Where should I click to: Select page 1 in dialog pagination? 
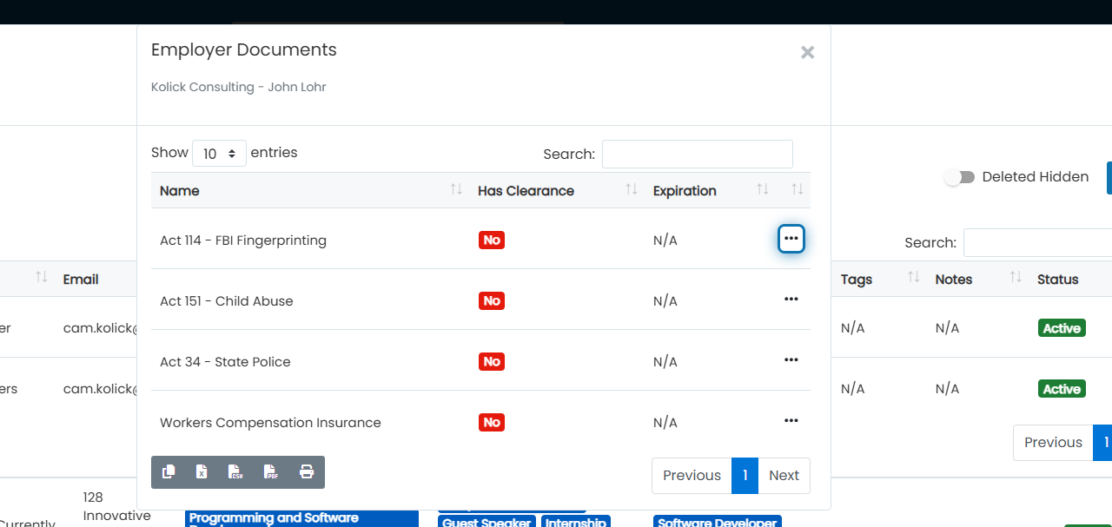pos(745,475)
